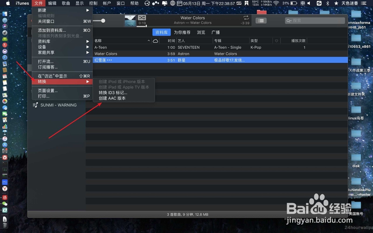Expand the 资料库 submenu in 文件 menu
This screenshot has height=233, width=373.
coord(62,41)
